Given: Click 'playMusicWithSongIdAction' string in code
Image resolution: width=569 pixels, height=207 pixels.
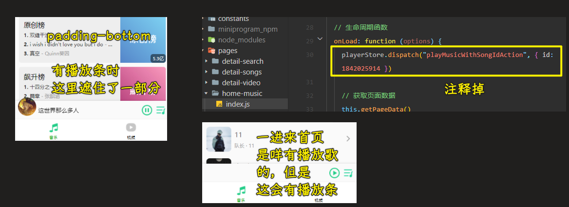Looking at the screenshot, I should (x=474, y=55).
